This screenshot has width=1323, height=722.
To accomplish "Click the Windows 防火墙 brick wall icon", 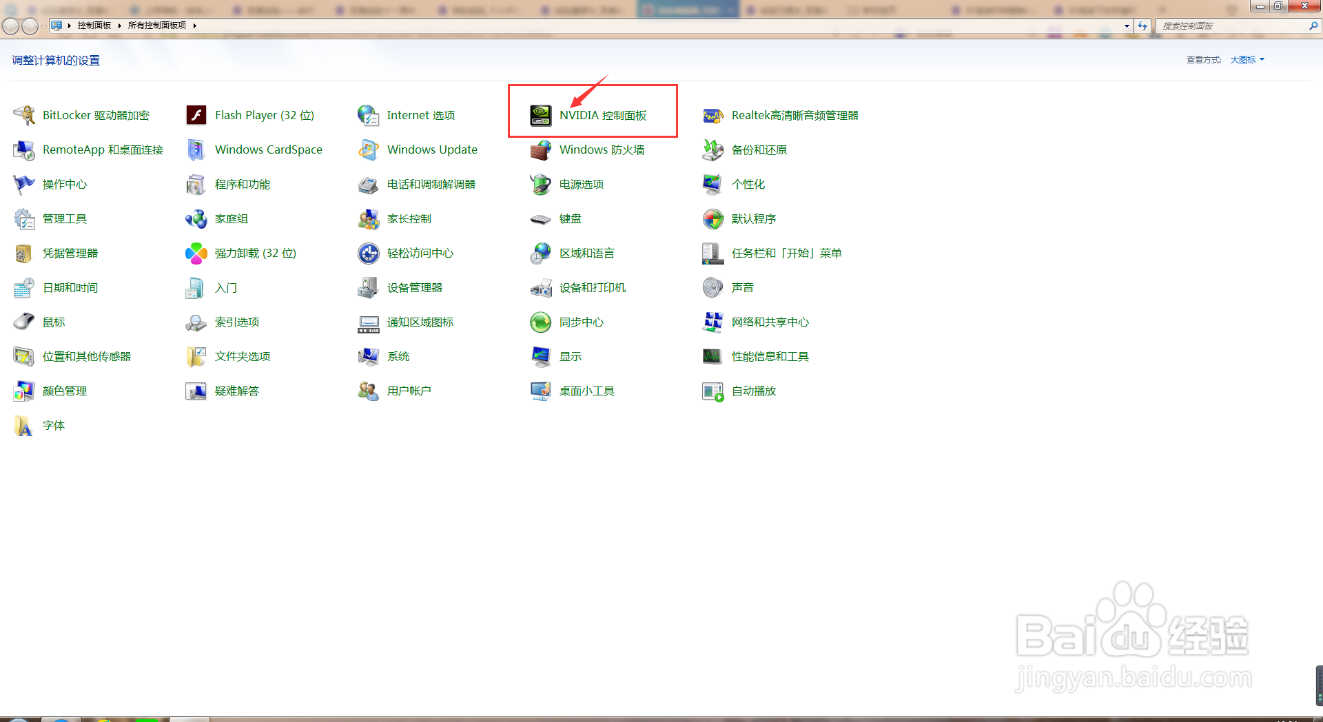I will pos(541,149).
